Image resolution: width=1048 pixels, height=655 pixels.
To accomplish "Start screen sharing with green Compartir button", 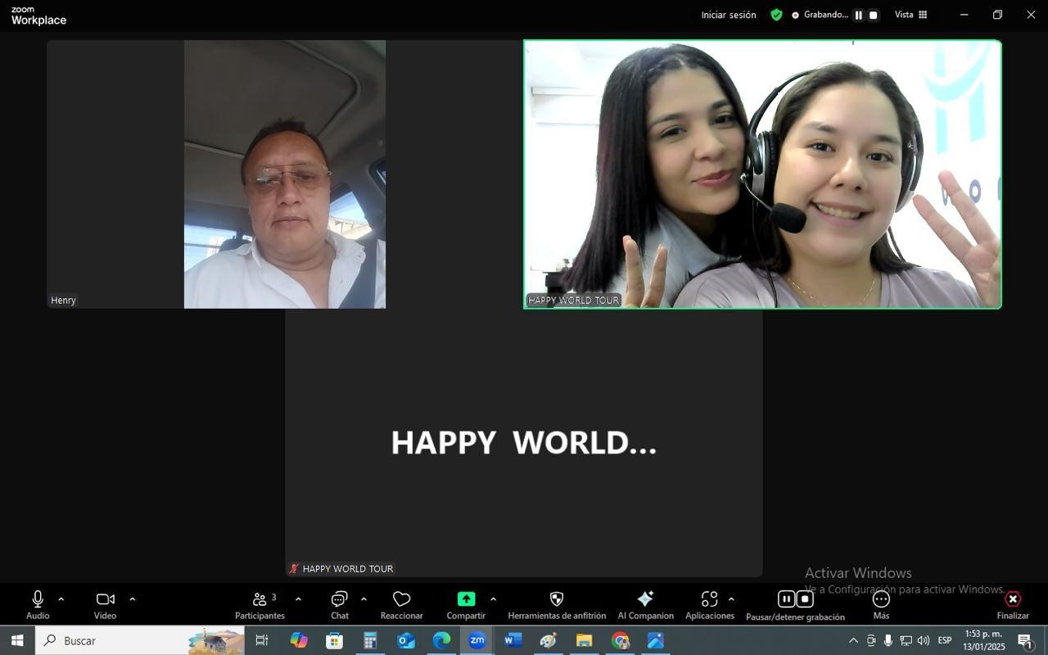I will [x=466, y=605].
